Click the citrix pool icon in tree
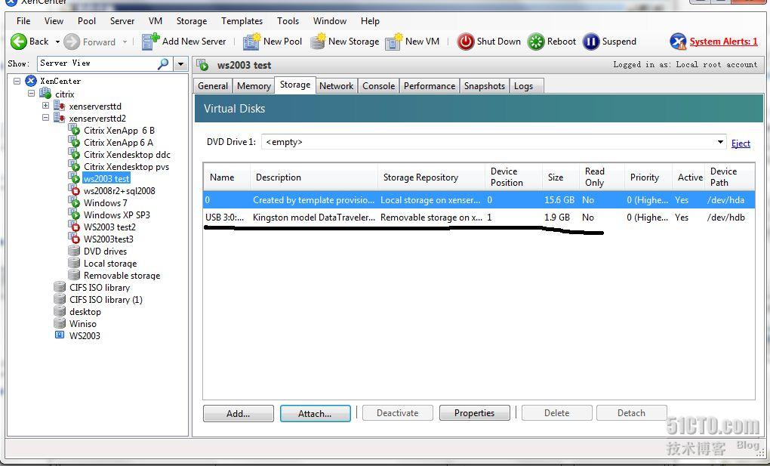Viewport: 770px width, 466px height. click(x=45, y=94)
